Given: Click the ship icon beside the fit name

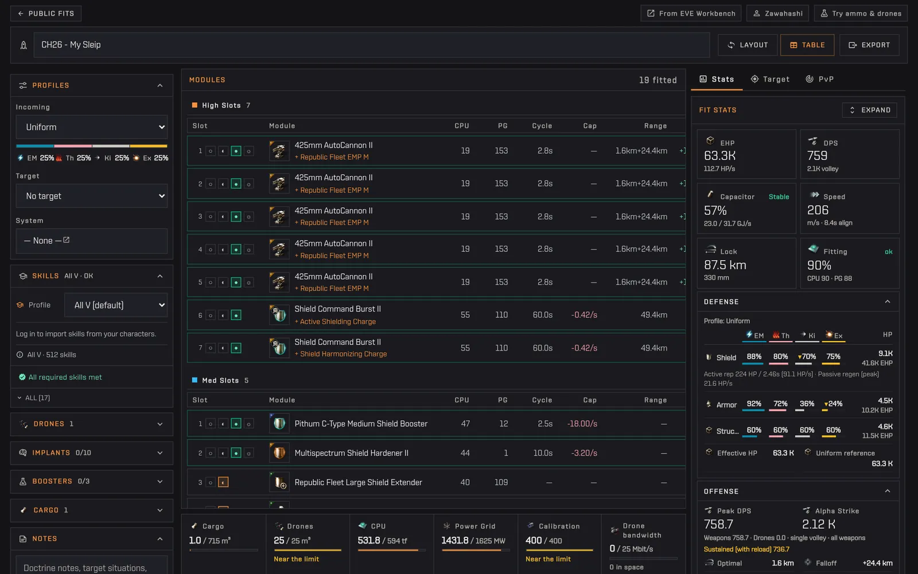Looking at the screenshot, I should 24,45.
